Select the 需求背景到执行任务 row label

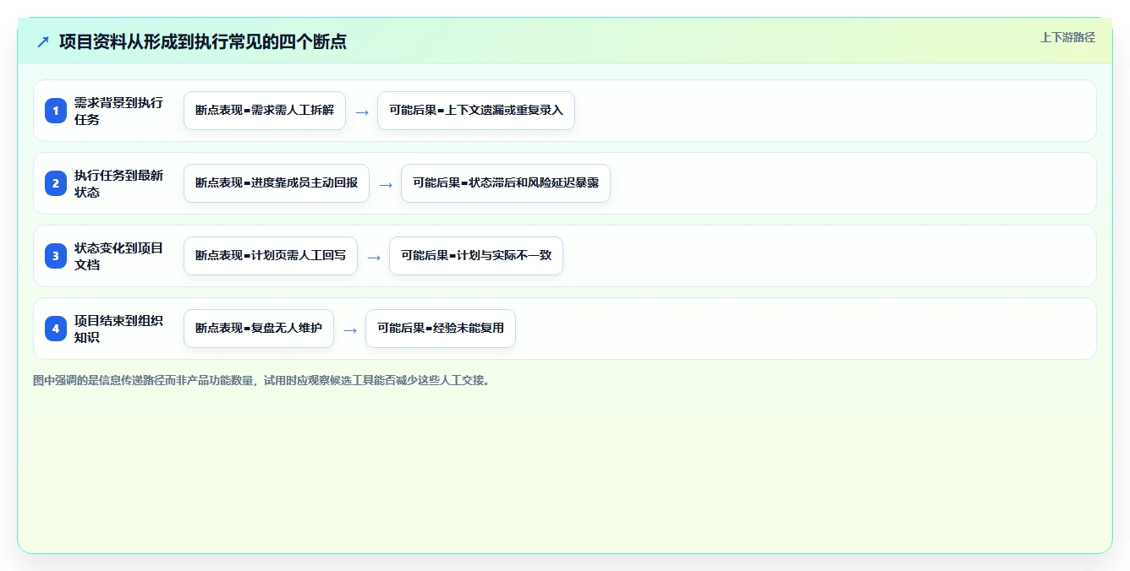click(x=118, y=111)
